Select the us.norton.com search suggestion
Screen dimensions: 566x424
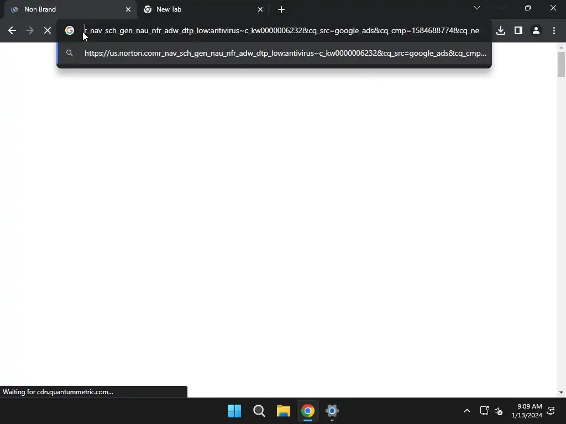point(274,54)
